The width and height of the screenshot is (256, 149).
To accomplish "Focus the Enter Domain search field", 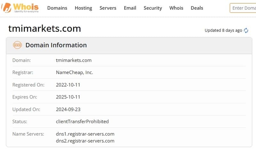I will [243, 8].
